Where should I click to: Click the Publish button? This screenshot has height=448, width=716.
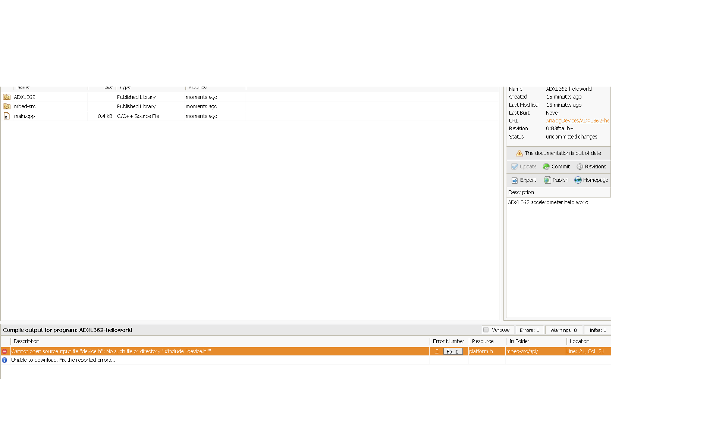tap(556, 180)
